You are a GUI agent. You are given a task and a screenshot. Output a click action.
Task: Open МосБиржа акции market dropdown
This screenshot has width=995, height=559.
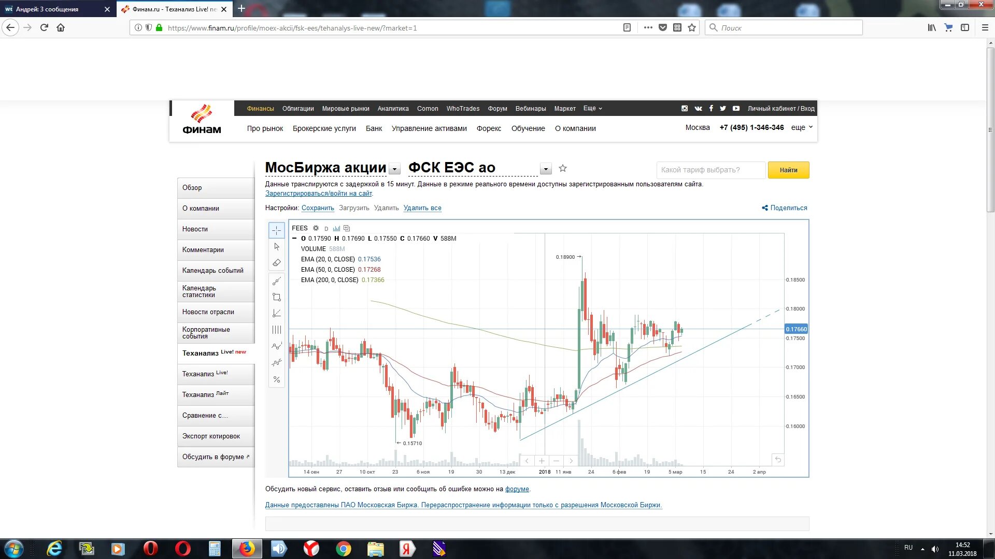pyautogui.click(x=395, y=169)
